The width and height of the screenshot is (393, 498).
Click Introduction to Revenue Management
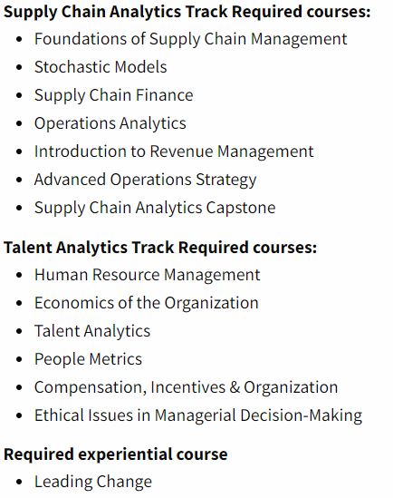tap(174, 151)
